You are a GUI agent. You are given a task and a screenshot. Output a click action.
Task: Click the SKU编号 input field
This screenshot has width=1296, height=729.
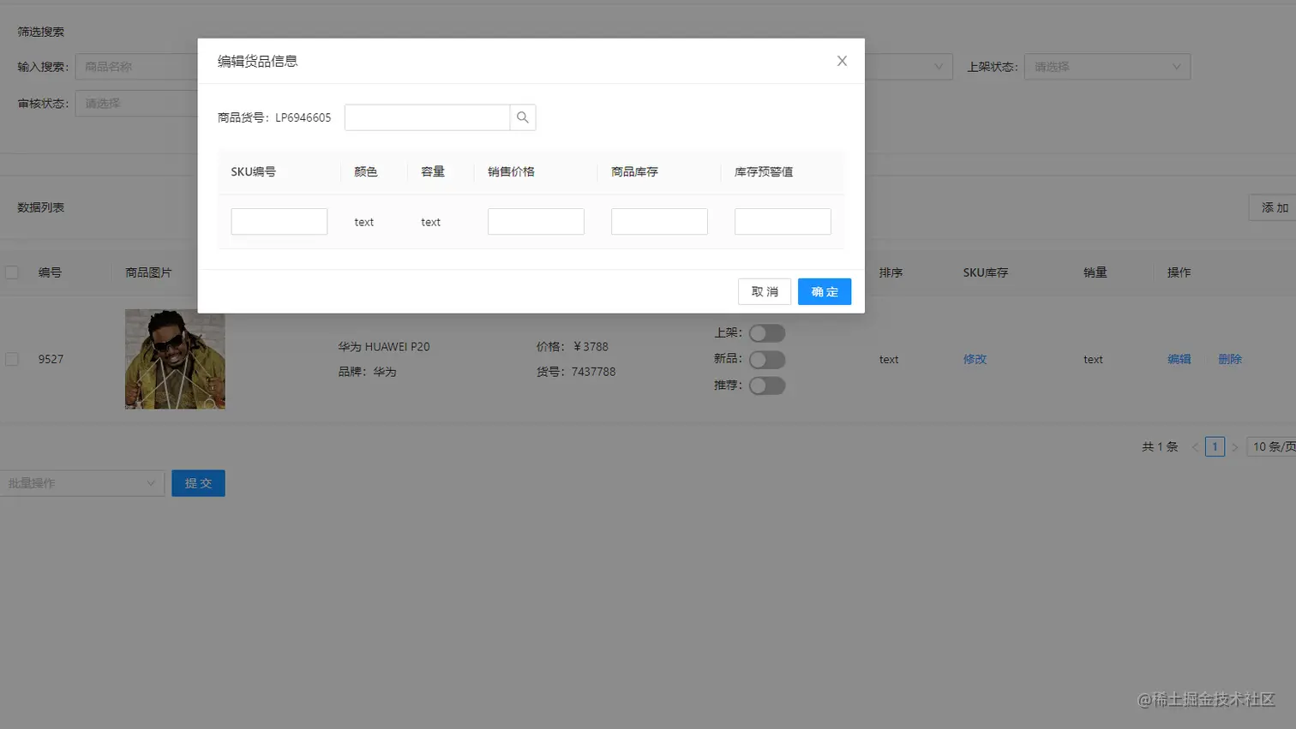[279, 222]
